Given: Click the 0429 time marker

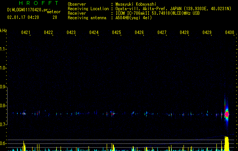Looking at the screenshot, I should [207, 32].
